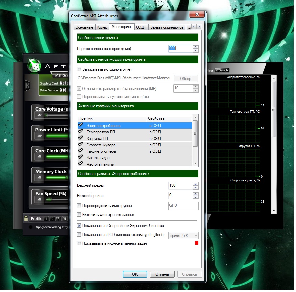Uncheck Показывать в Оверлейном Экранном Дисплее
This screenshot has width=296, height=292.
coord(79,225)
